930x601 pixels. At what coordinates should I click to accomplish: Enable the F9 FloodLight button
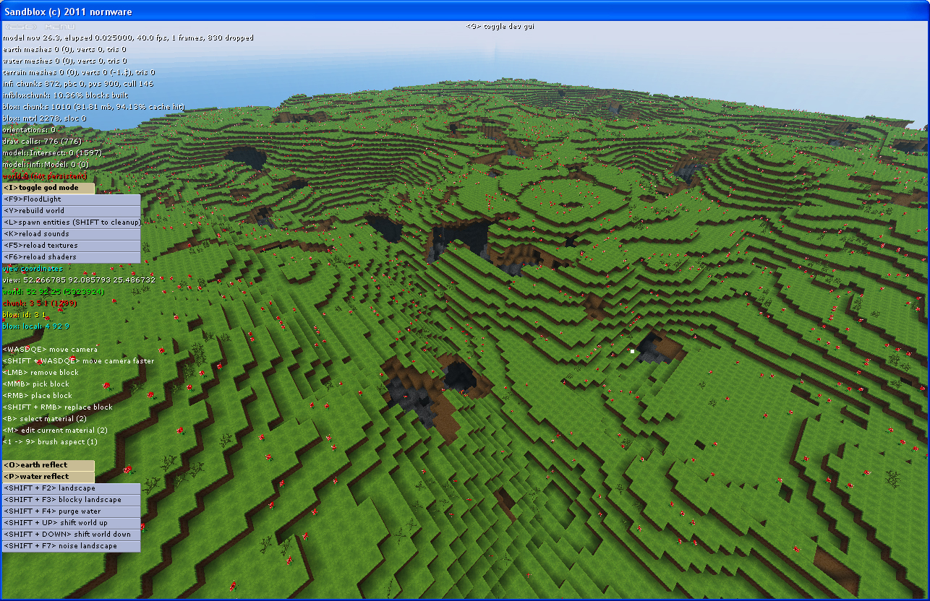tap(71, 199)
